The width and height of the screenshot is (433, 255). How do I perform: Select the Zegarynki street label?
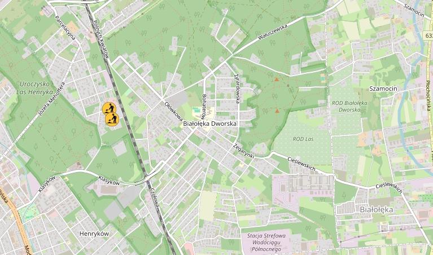tap(243, 151)
